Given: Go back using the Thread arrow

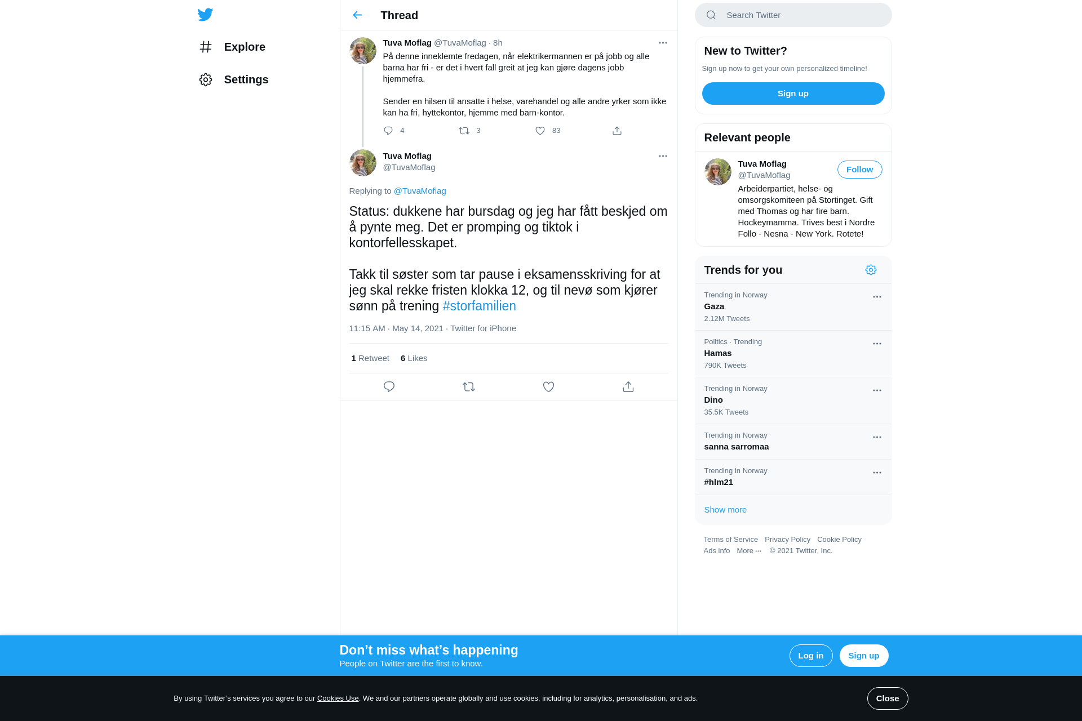Looking at the screenshot, I should point(357,15).
